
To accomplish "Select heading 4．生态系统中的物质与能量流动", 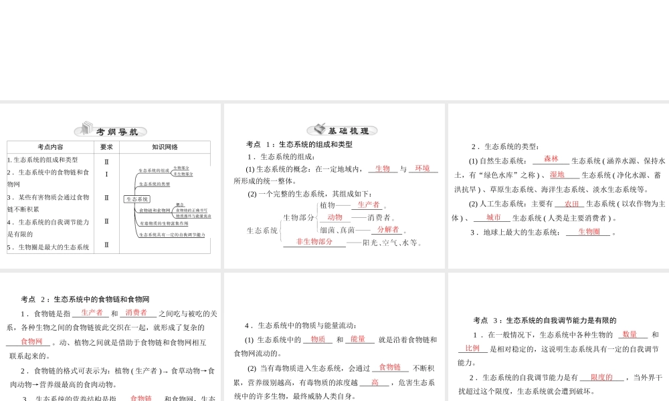I will [301, 325].
